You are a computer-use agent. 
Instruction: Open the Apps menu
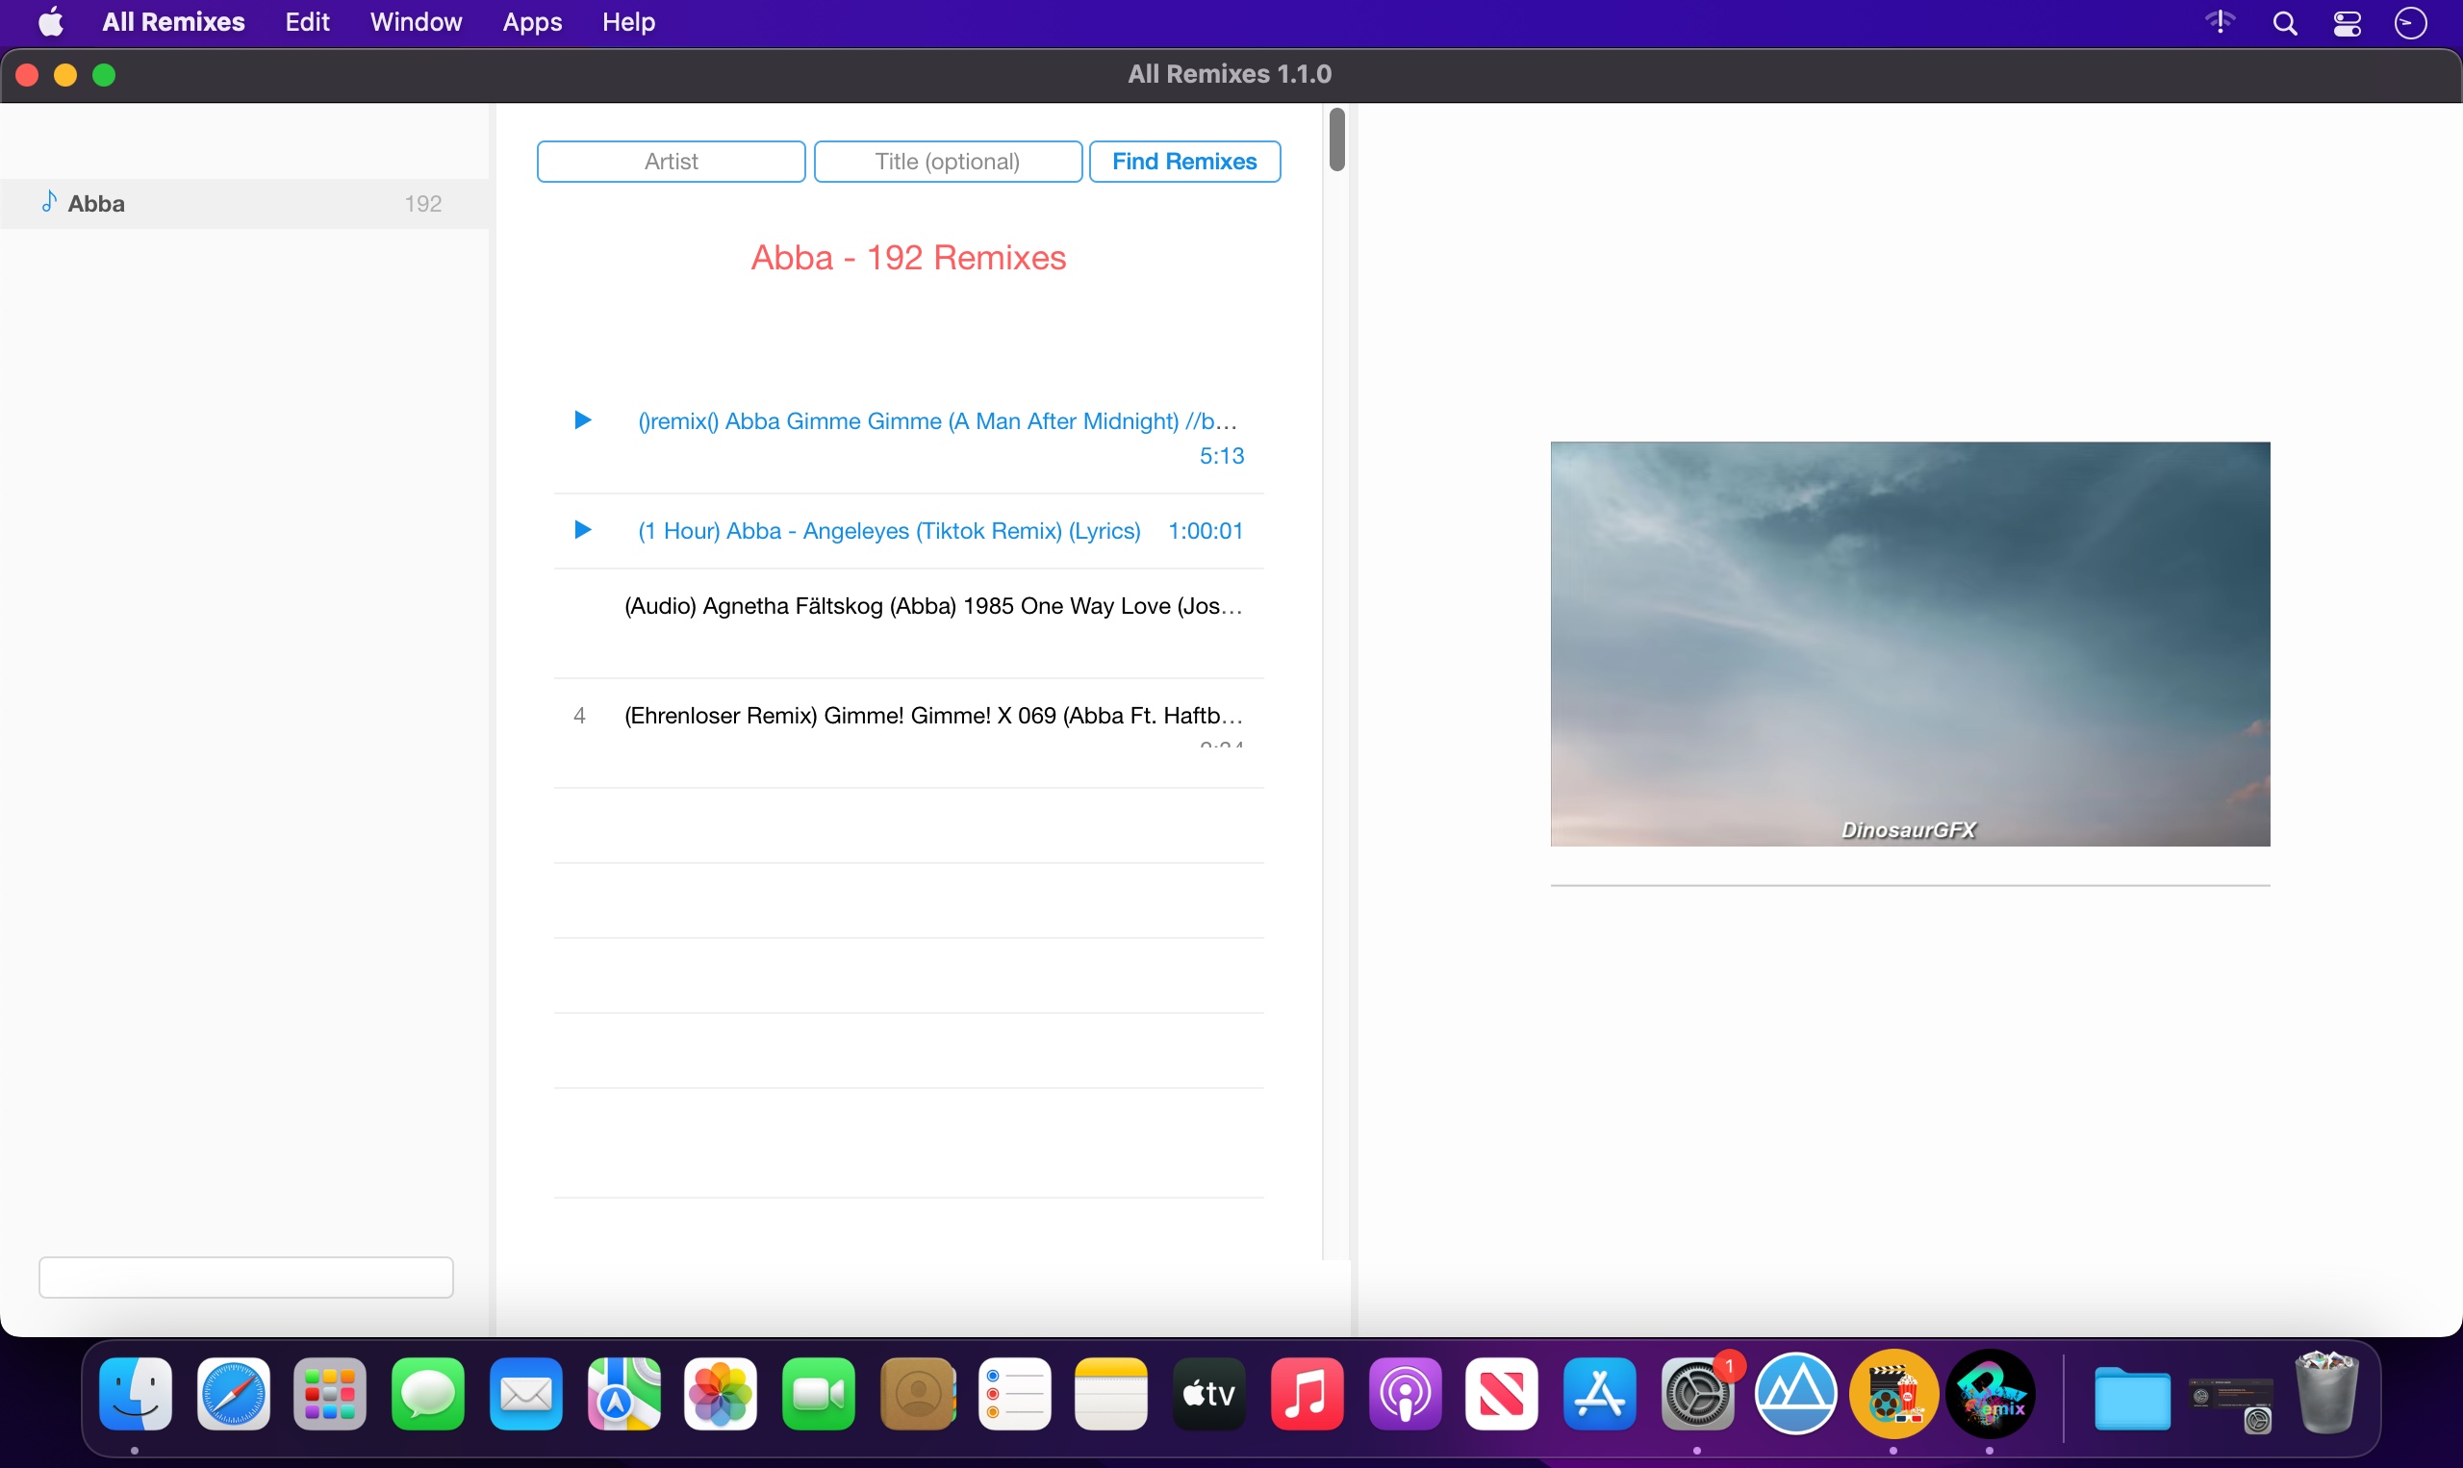click(531, 22)
